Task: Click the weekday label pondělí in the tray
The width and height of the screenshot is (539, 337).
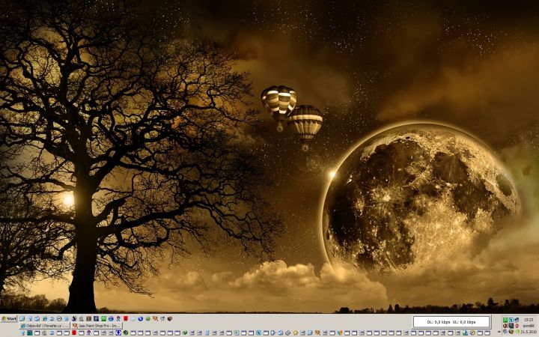Action: click(x=529, y=326)
